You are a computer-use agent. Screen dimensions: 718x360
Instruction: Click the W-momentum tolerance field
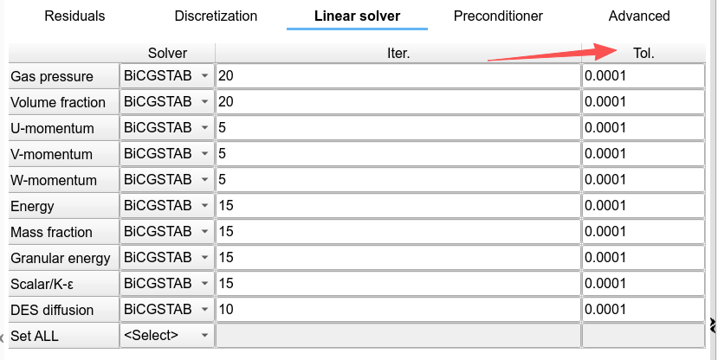point(644,180)
